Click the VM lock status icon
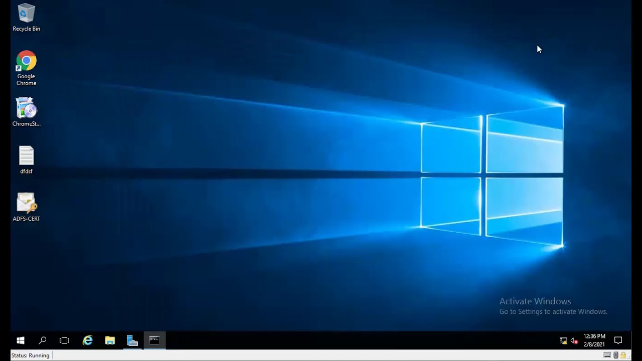Screen dimensions: 642x361 tap(623, 355)
